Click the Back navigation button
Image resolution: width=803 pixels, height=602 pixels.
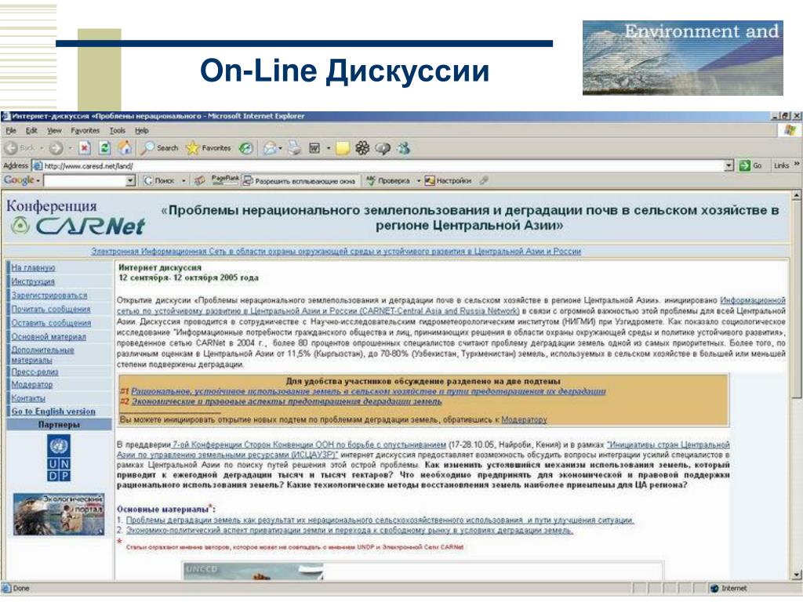(x=20, y=148)
